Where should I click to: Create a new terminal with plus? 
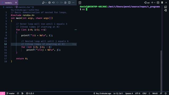[152, 3]
